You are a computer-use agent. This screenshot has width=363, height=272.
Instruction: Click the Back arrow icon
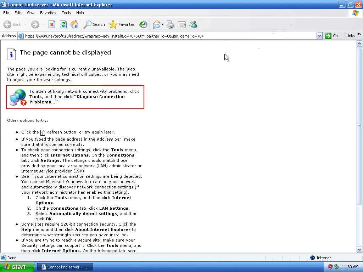(x=7, y=24)
